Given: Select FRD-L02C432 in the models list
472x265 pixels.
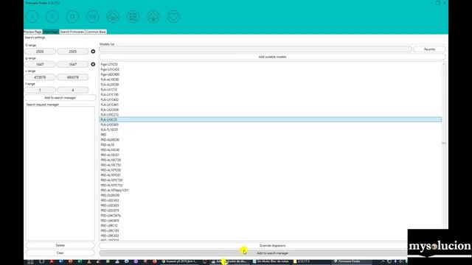Looking at the screenshot, I should click(x=110, y=200).
